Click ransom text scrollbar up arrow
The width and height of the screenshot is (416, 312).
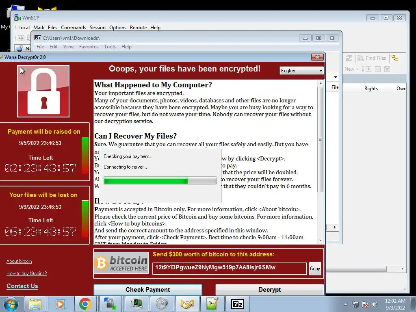coord(321,84)
